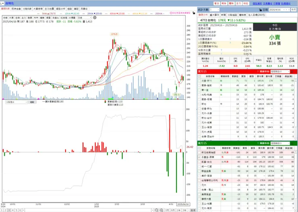
Task: Select the 3月 range button
Action: click(x=167, y=210)
